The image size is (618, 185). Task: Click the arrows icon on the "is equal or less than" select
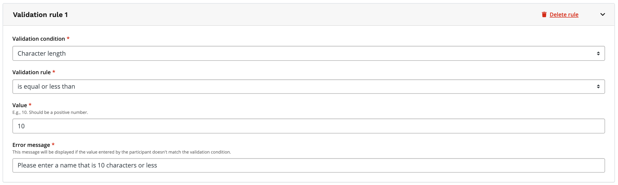pos(598,87)
